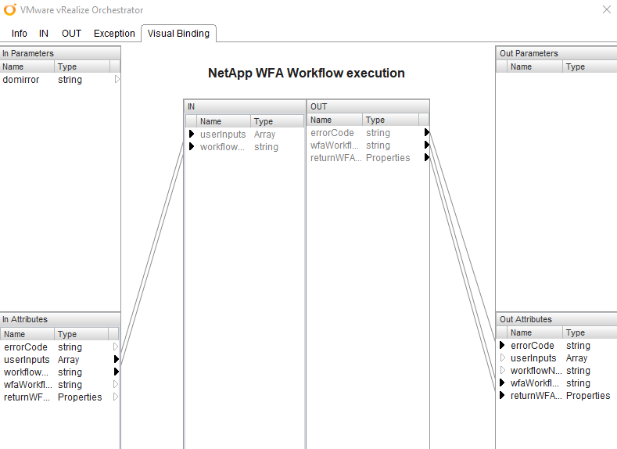
Task: Click Name column header in In Parameters
Action: tap(27, 66)
